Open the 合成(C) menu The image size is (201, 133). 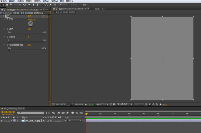click(x=20, y=1)
